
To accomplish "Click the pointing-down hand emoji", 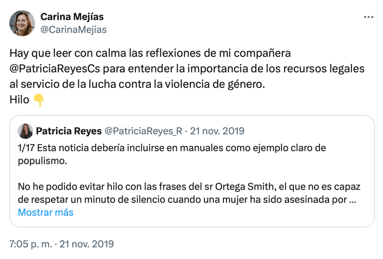I will point(39,100).
